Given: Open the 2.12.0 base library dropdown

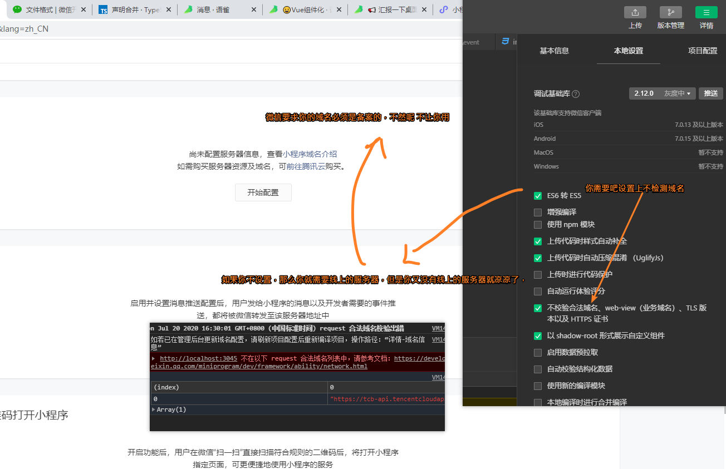Looking at the screenshot, I should click(663, 93).
